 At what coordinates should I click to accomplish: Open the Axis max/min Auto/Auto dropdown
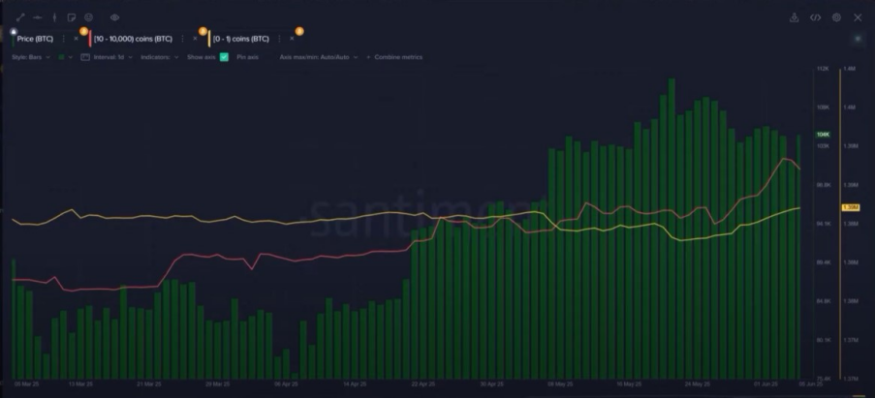318,57
